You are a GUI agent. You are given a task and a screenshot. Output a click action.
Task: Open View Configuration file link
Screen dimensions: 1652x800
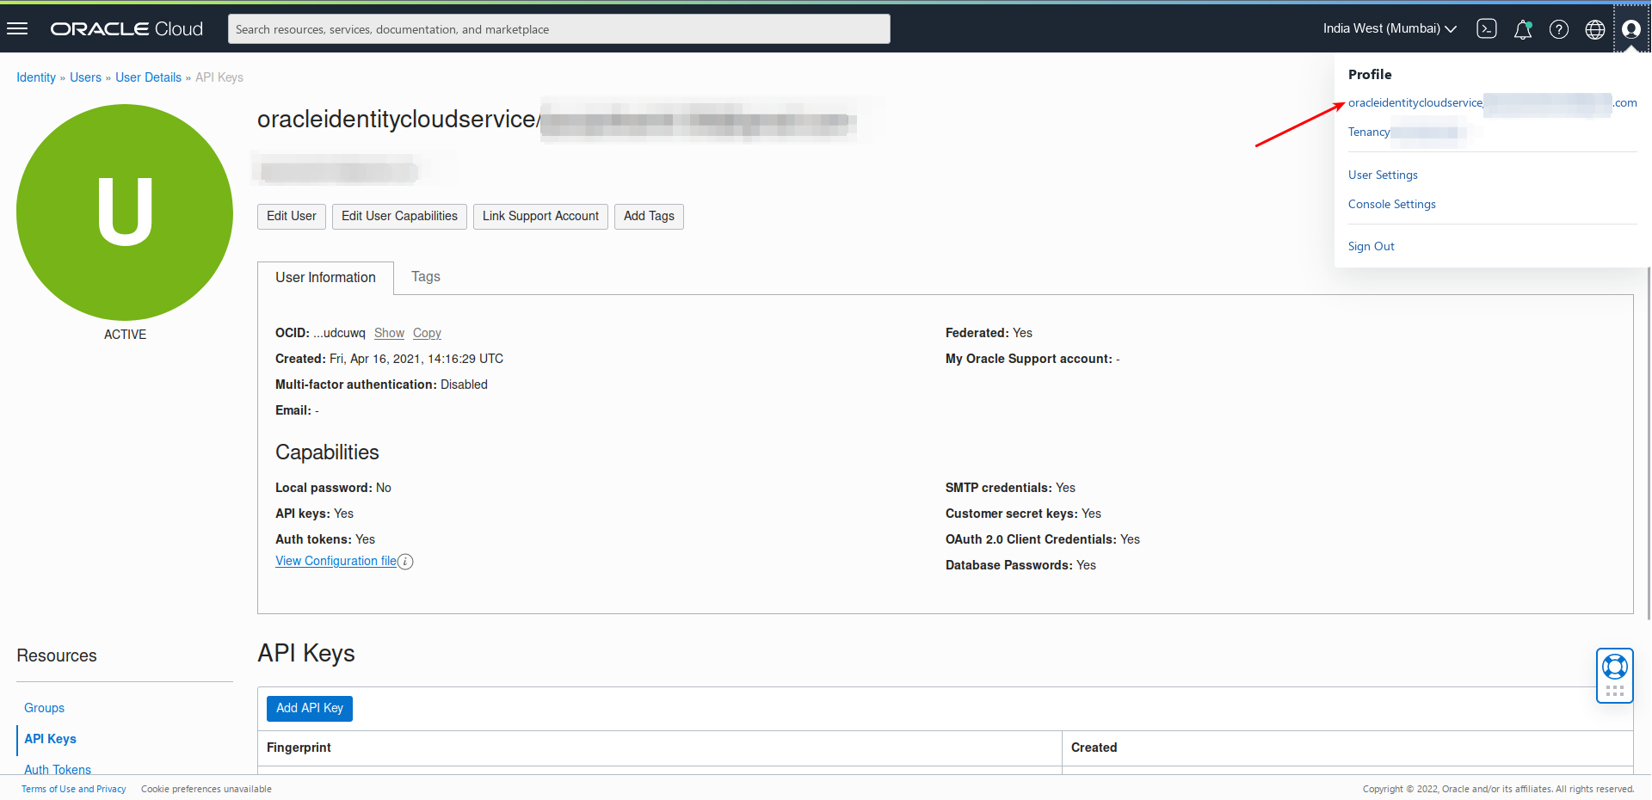(336, 561)
